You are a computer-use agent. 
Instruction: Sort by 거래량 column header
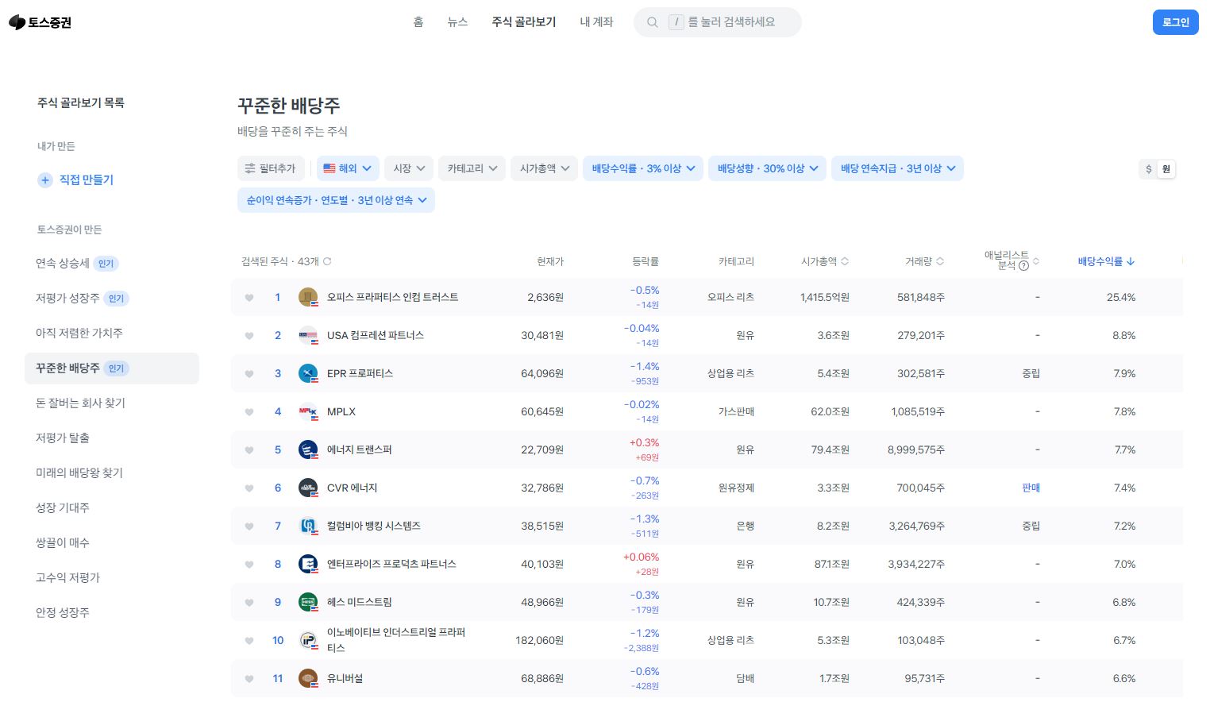pyautogui.click(x=924, y=261)
